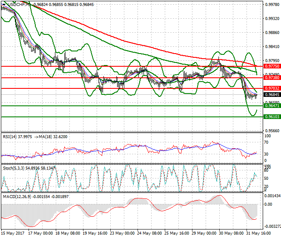Click the 15 May 2017 date label
281x238 pixels.
13,233
